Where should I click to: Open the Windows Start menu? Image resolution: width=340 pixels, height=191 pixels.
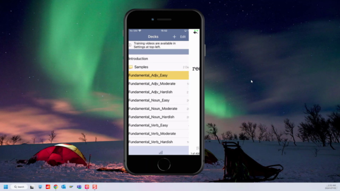6,187
